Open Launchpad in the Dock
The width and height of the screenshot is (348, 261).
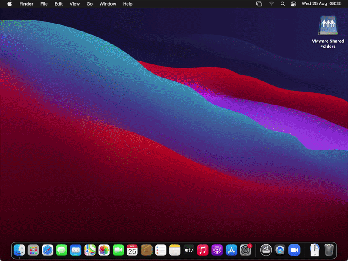pyautogui.click(x=33, y=250)
